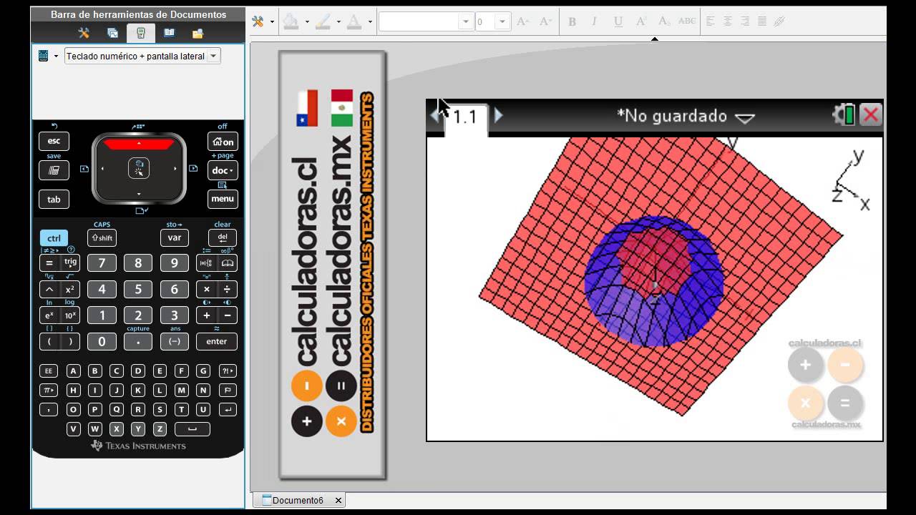
Task: Click the return arrow key beside U
Action: tap(228, 410)
